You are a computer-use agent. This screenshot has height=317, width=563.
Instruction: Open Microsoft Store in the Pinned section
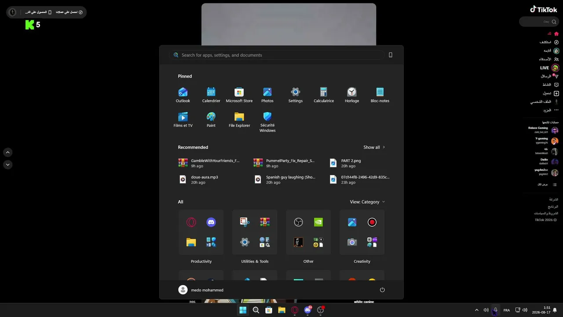pyautogui.click(x=239, y=95)
